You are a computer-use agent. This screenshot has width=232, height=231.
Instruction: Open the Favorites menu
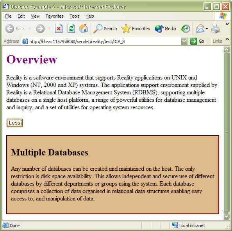click(x=55, y=16)
